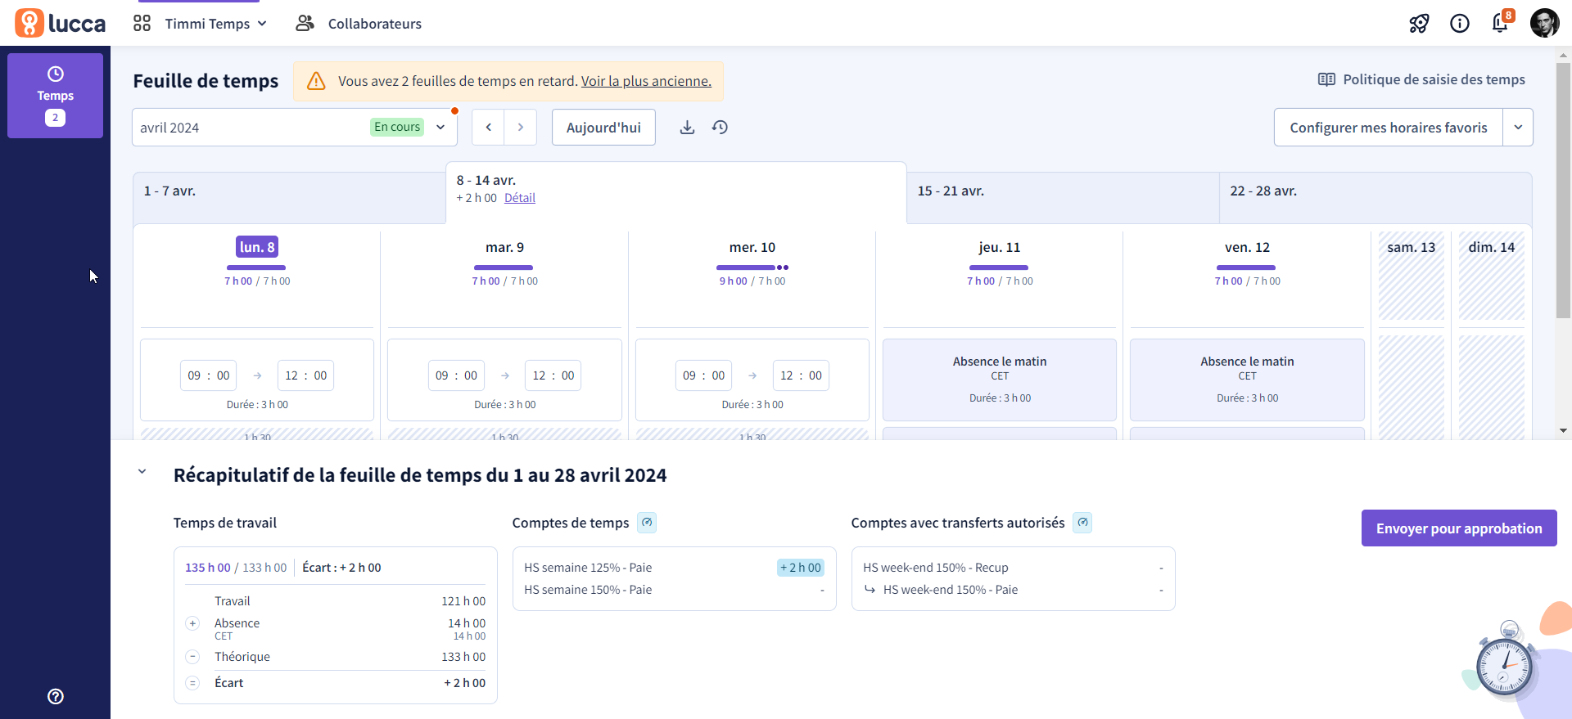Viewport: 1572px width, 719px height.
Task: Click the vertical scrollbar thumb
Action: coord(1563,190)
